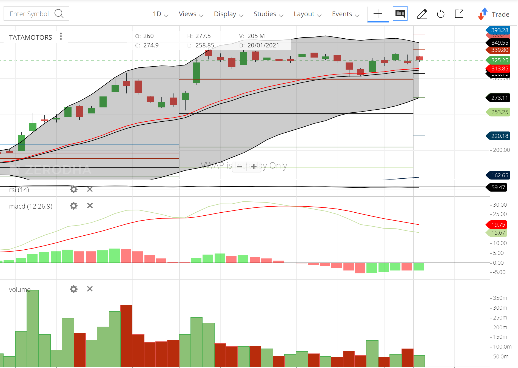Open macd (12,26,9) settings gear
This screenshot has width=518, height=368.
pos(74,206)
